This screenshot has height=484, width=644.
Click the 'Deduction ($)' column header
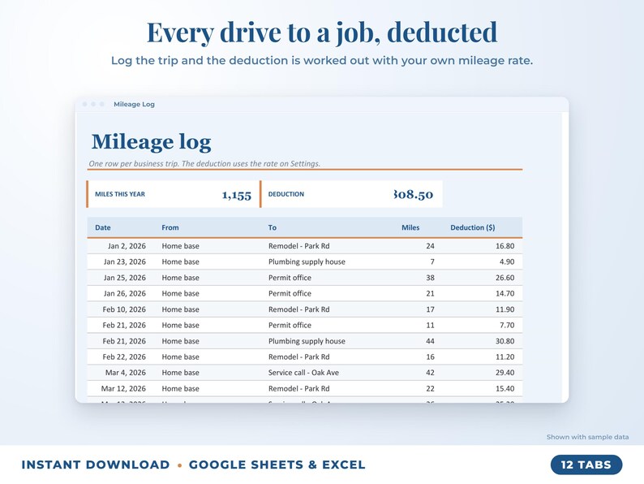pyautogui.click(x=473, y=227)
